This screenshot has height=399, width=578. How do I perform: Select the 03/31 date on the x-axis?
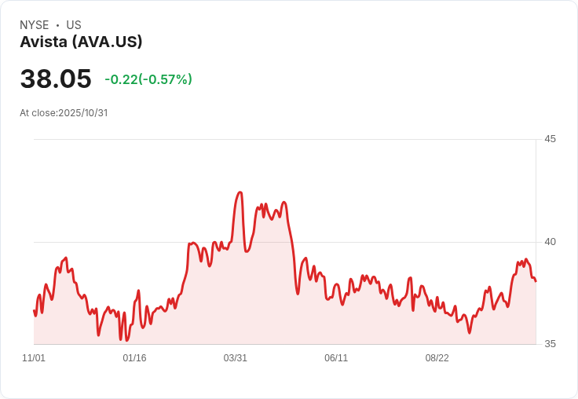[x=235, y=358]
